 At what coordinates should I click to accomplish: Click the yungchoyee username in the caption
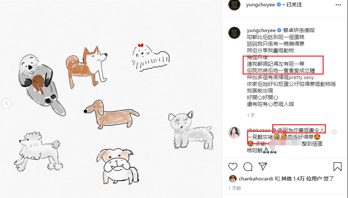point(261,30)
